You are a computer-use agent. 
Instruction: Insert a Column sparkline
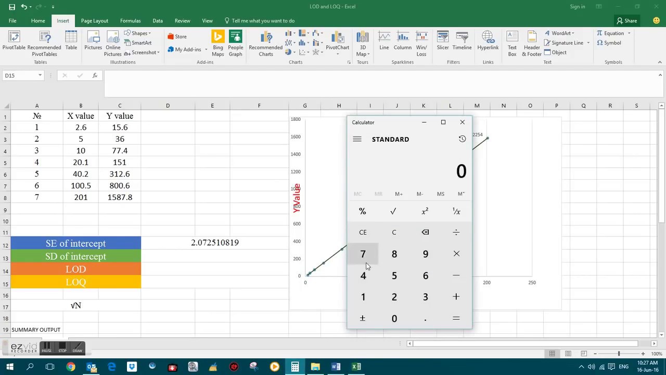pos(403,41)
